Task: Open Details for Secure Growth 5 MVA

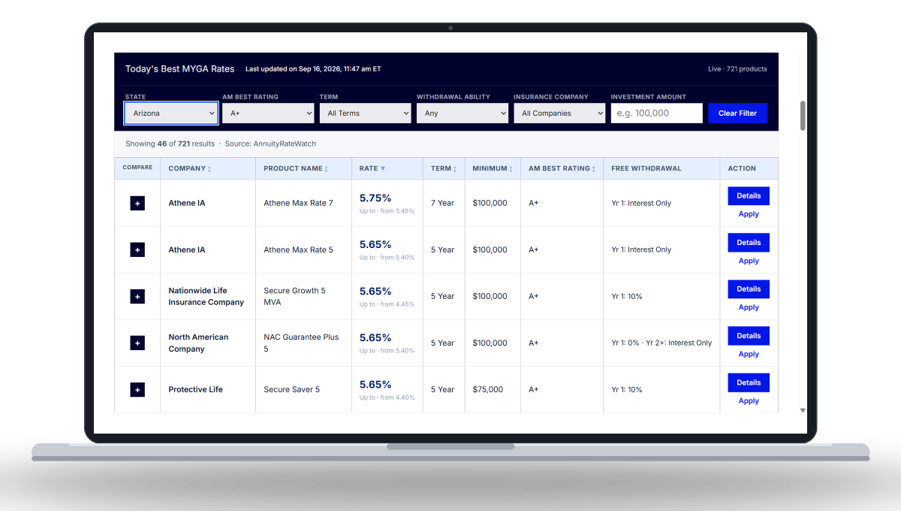Action: coord(749,289)
